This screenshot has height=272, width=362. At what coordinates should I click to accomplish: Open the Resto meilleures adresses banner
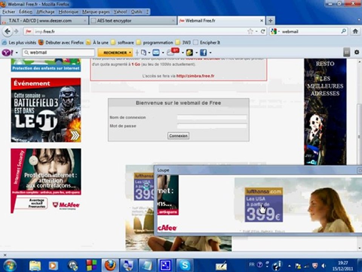coord(325,111)
